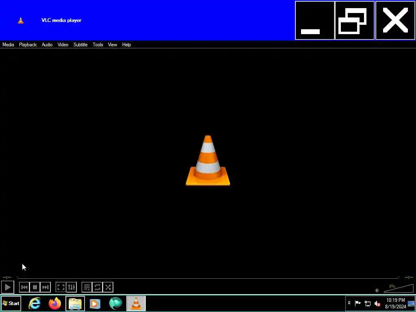Open extended settings equalizer icon
Viewport: 416px width, 312px height.
coord(71,287)
